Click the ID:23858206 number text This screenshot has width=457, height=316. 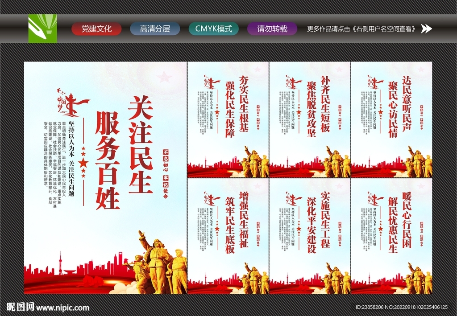[370, 307]
